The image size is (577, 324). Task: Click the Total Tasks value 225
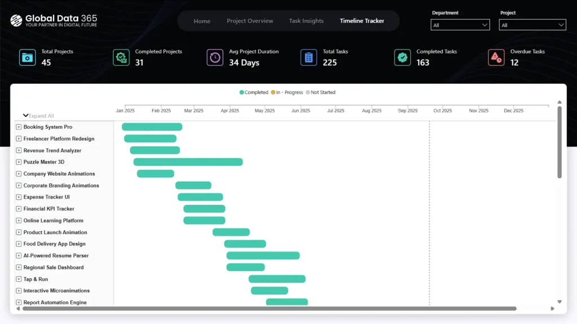330,63
